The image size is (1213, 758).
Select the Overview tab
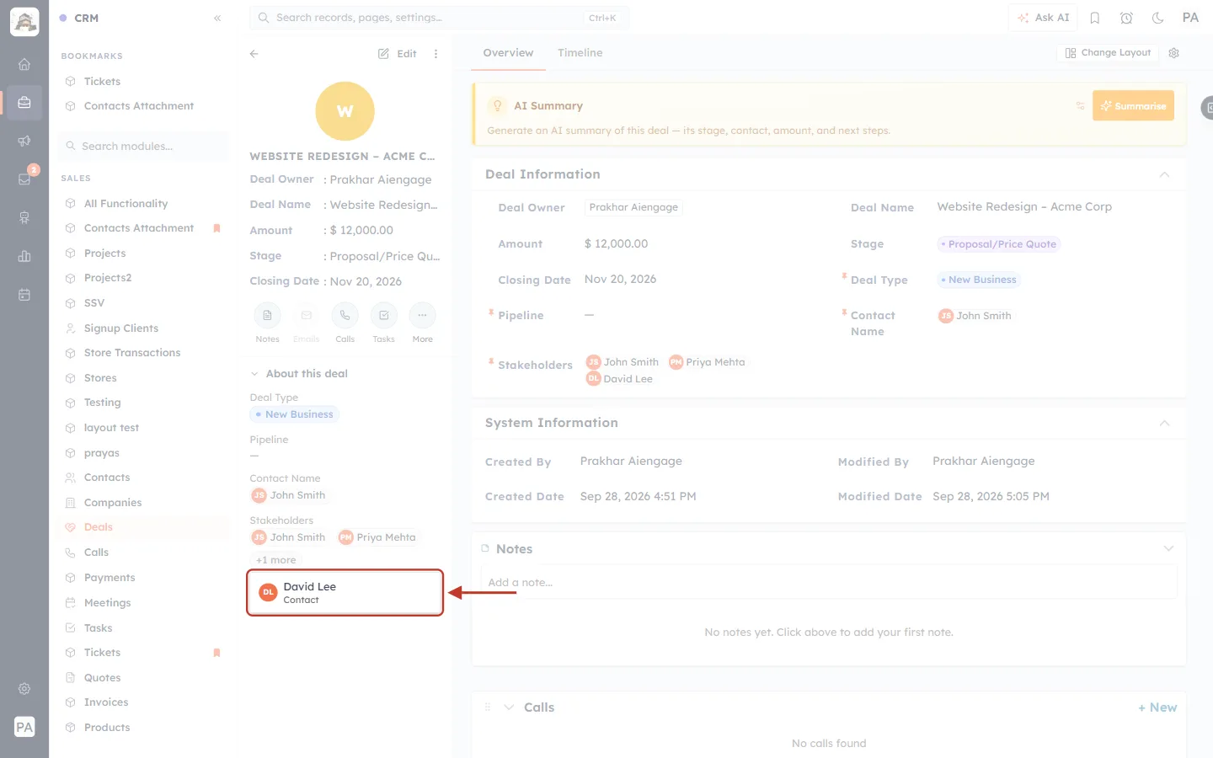click(x=508, y=53)
